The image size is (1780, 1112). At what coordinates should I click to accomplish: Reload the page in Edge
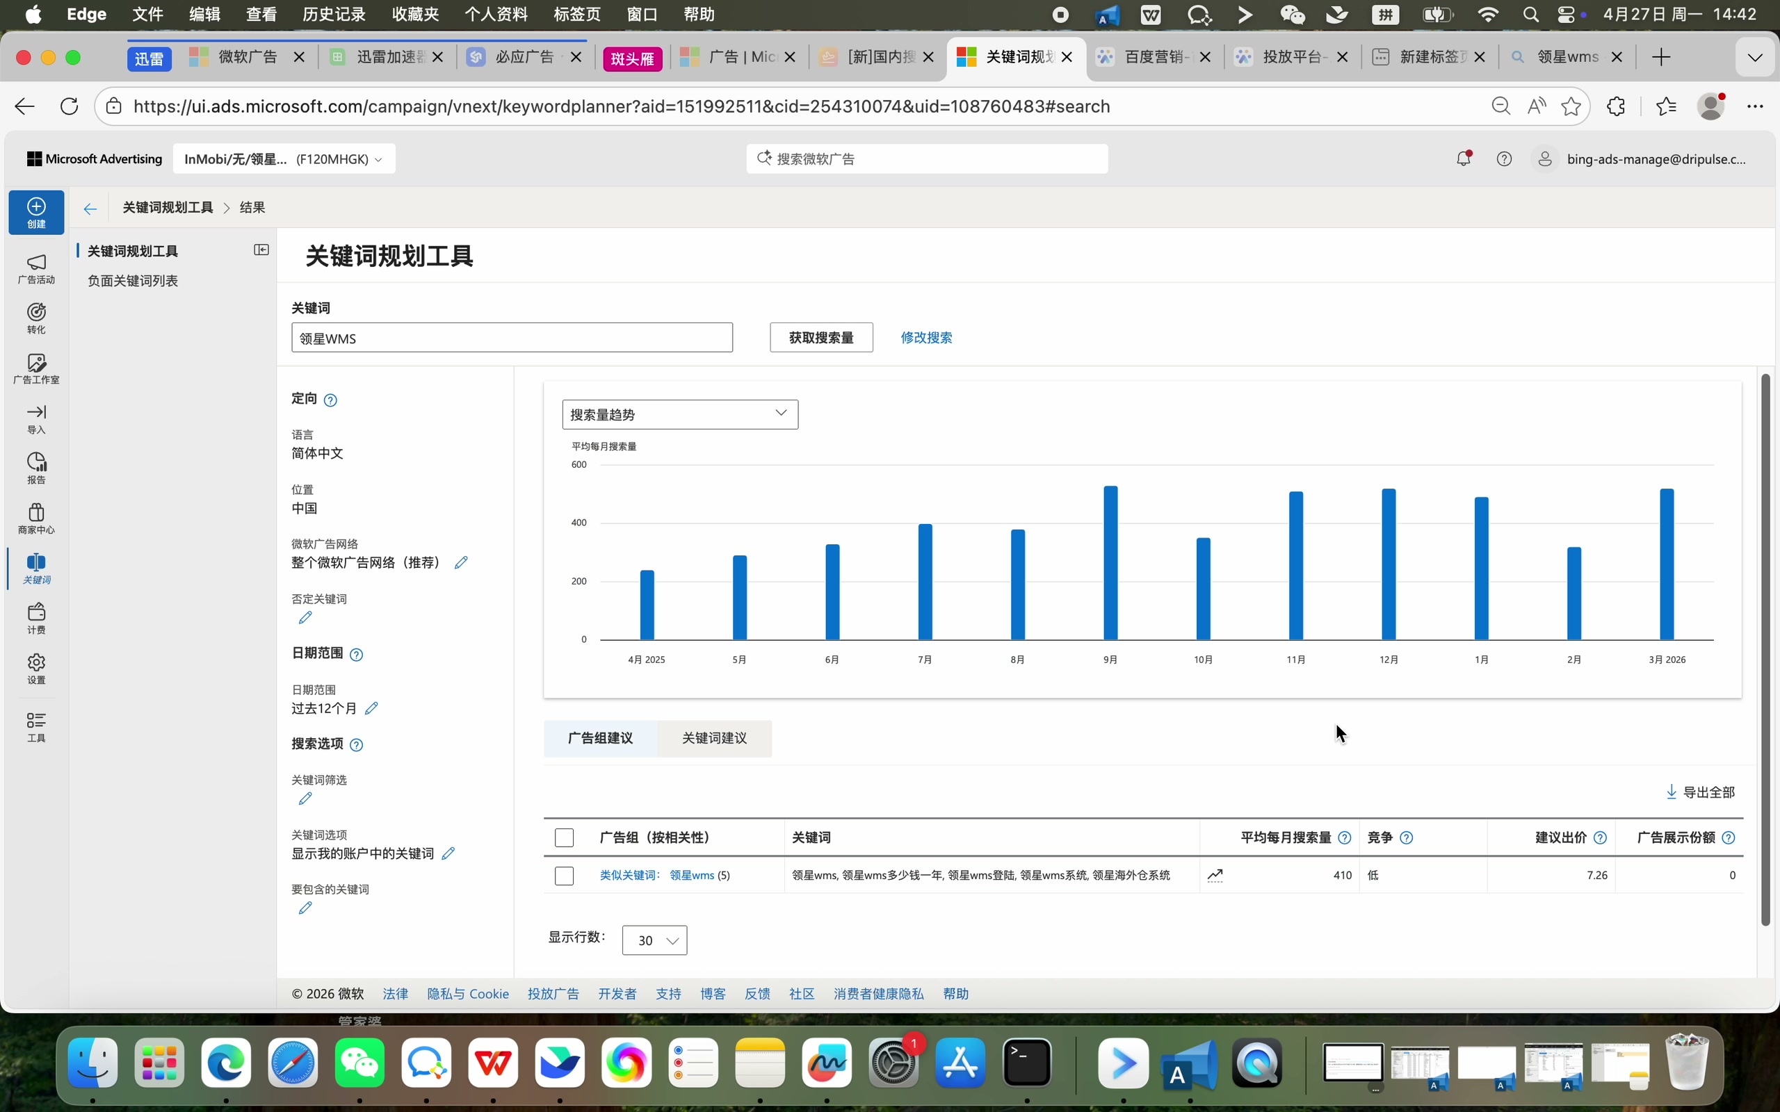[69, 106]
